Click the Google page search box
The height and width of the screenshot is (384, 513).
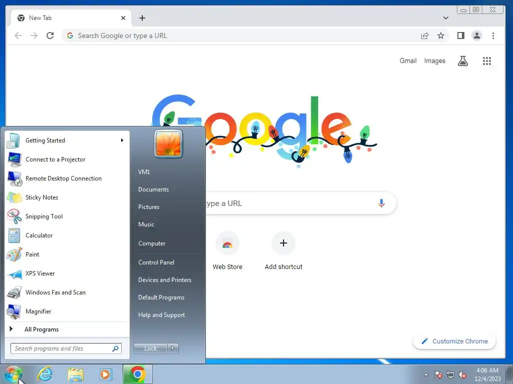(301, 203)
